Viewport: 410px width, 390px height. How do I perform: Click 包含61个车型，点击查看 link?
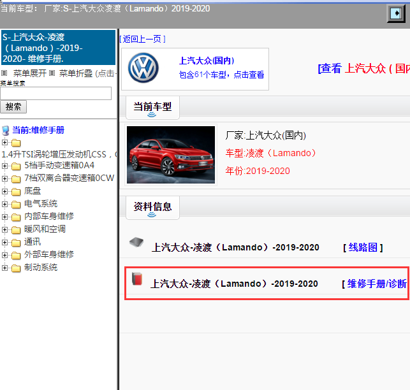[221, 75]
